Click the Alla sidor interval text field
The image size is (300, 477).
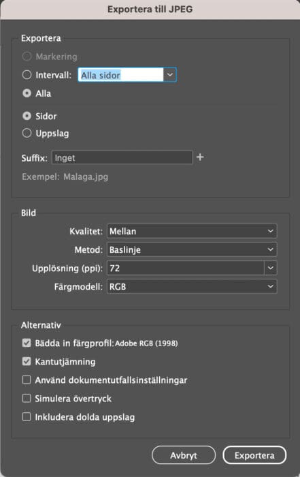120,75
